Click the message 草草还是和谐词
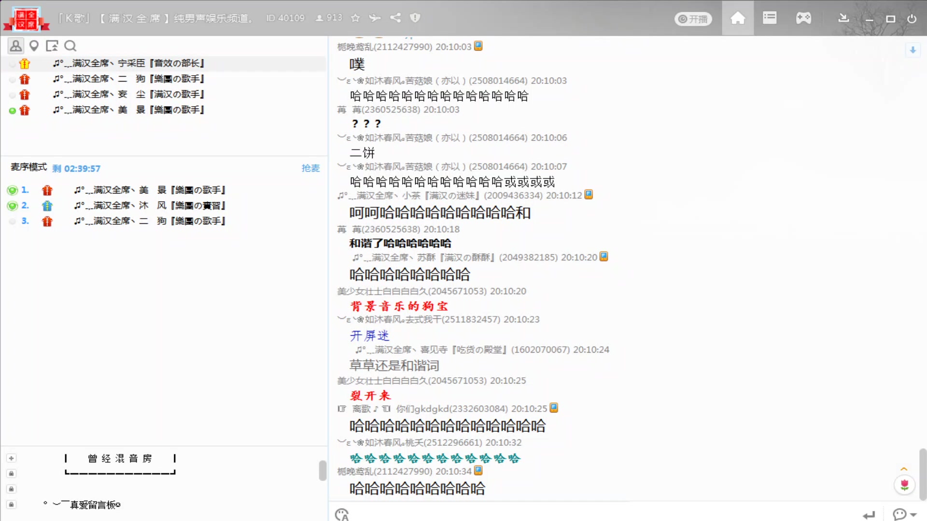 394,365
